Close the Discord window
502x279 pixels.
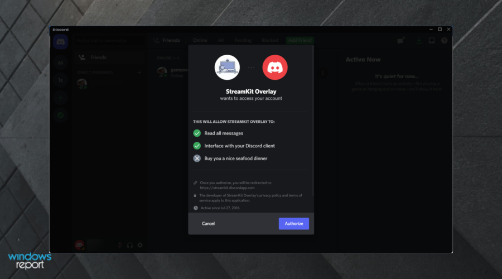pyautogui.click(x=448, y=29)
